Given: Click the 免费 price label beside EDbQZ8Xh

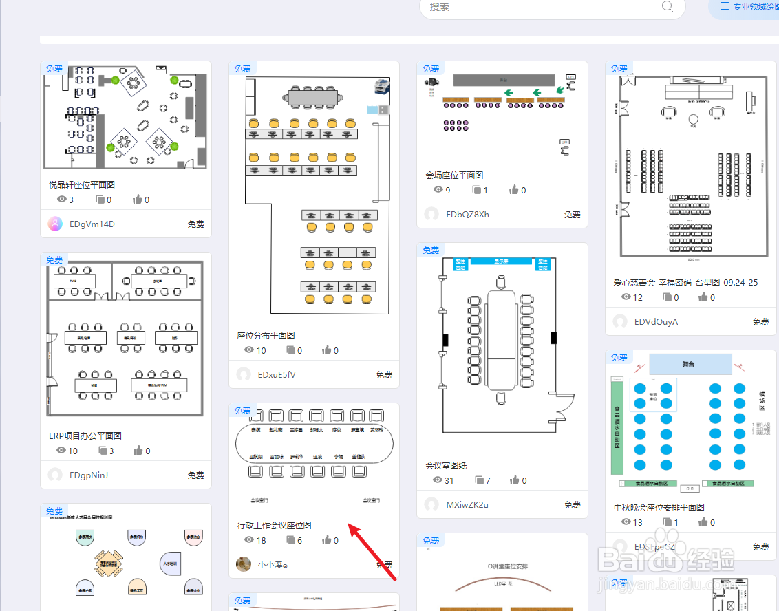Looking at the screenshot, I should point(573,215).
